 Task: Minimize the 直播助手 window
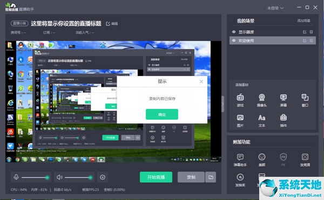(x=299, y=8)
